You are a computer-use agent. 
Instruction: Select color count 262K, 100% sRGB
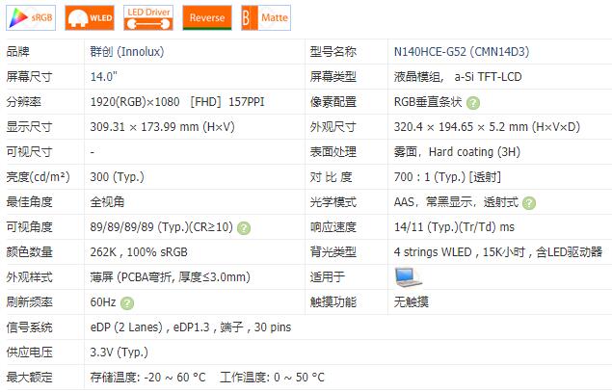139,252
